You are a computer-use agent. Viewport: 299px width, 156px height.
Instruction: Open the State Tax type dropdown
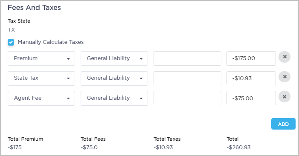pyautogui.click(x=41, y=78)
